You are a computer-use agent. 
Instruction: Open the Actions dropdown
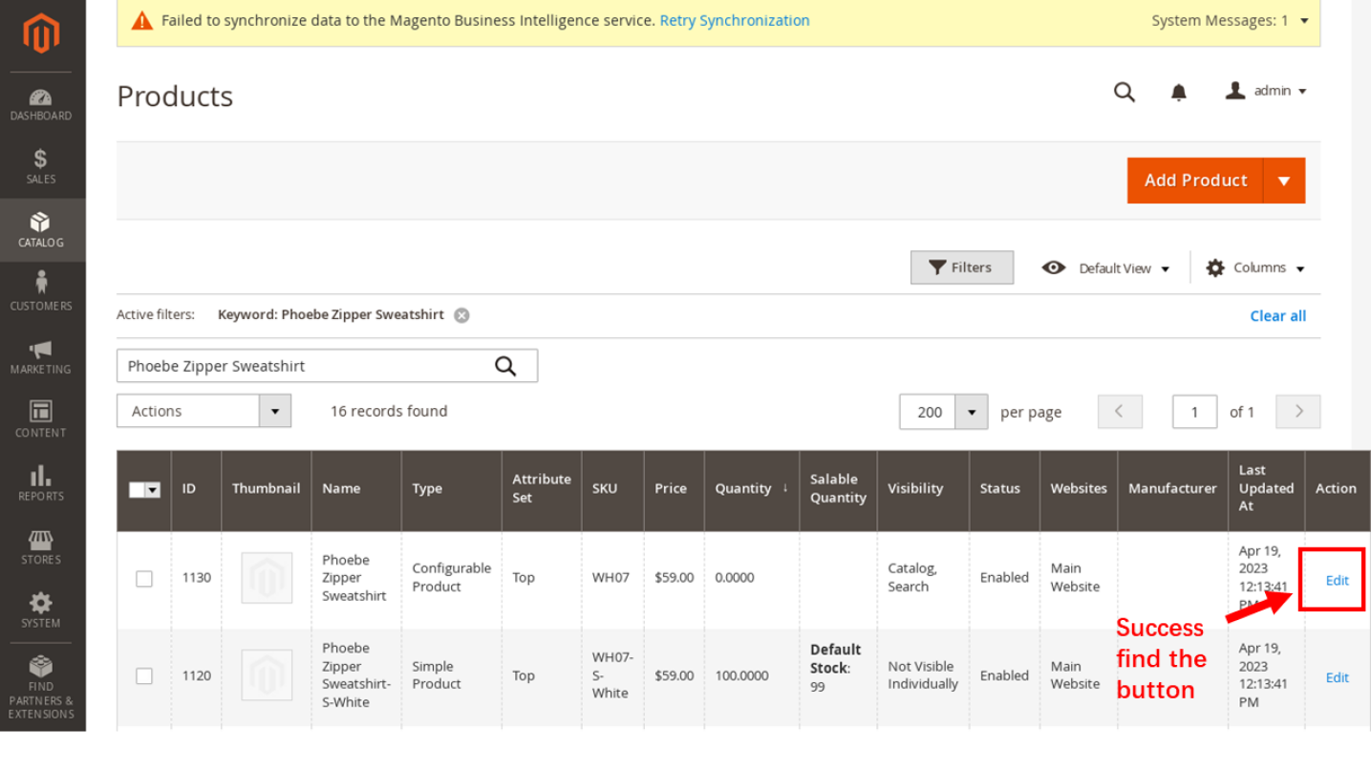(204, 411)
